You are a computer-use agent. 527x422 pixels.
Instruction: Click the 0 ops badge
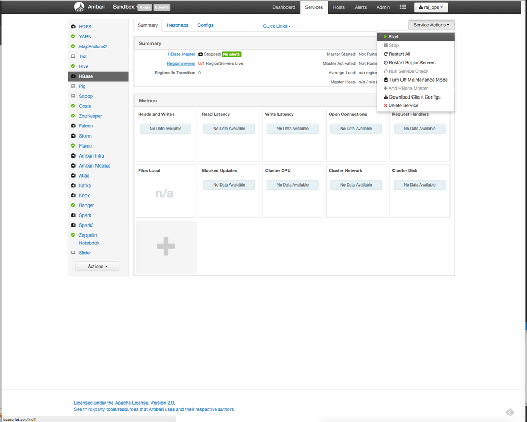pyautogui.click(x=145, y=7)
